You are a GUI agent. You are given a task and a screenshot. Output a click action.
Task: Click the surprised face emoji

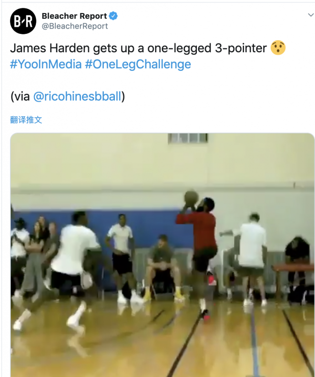[278, 47]
